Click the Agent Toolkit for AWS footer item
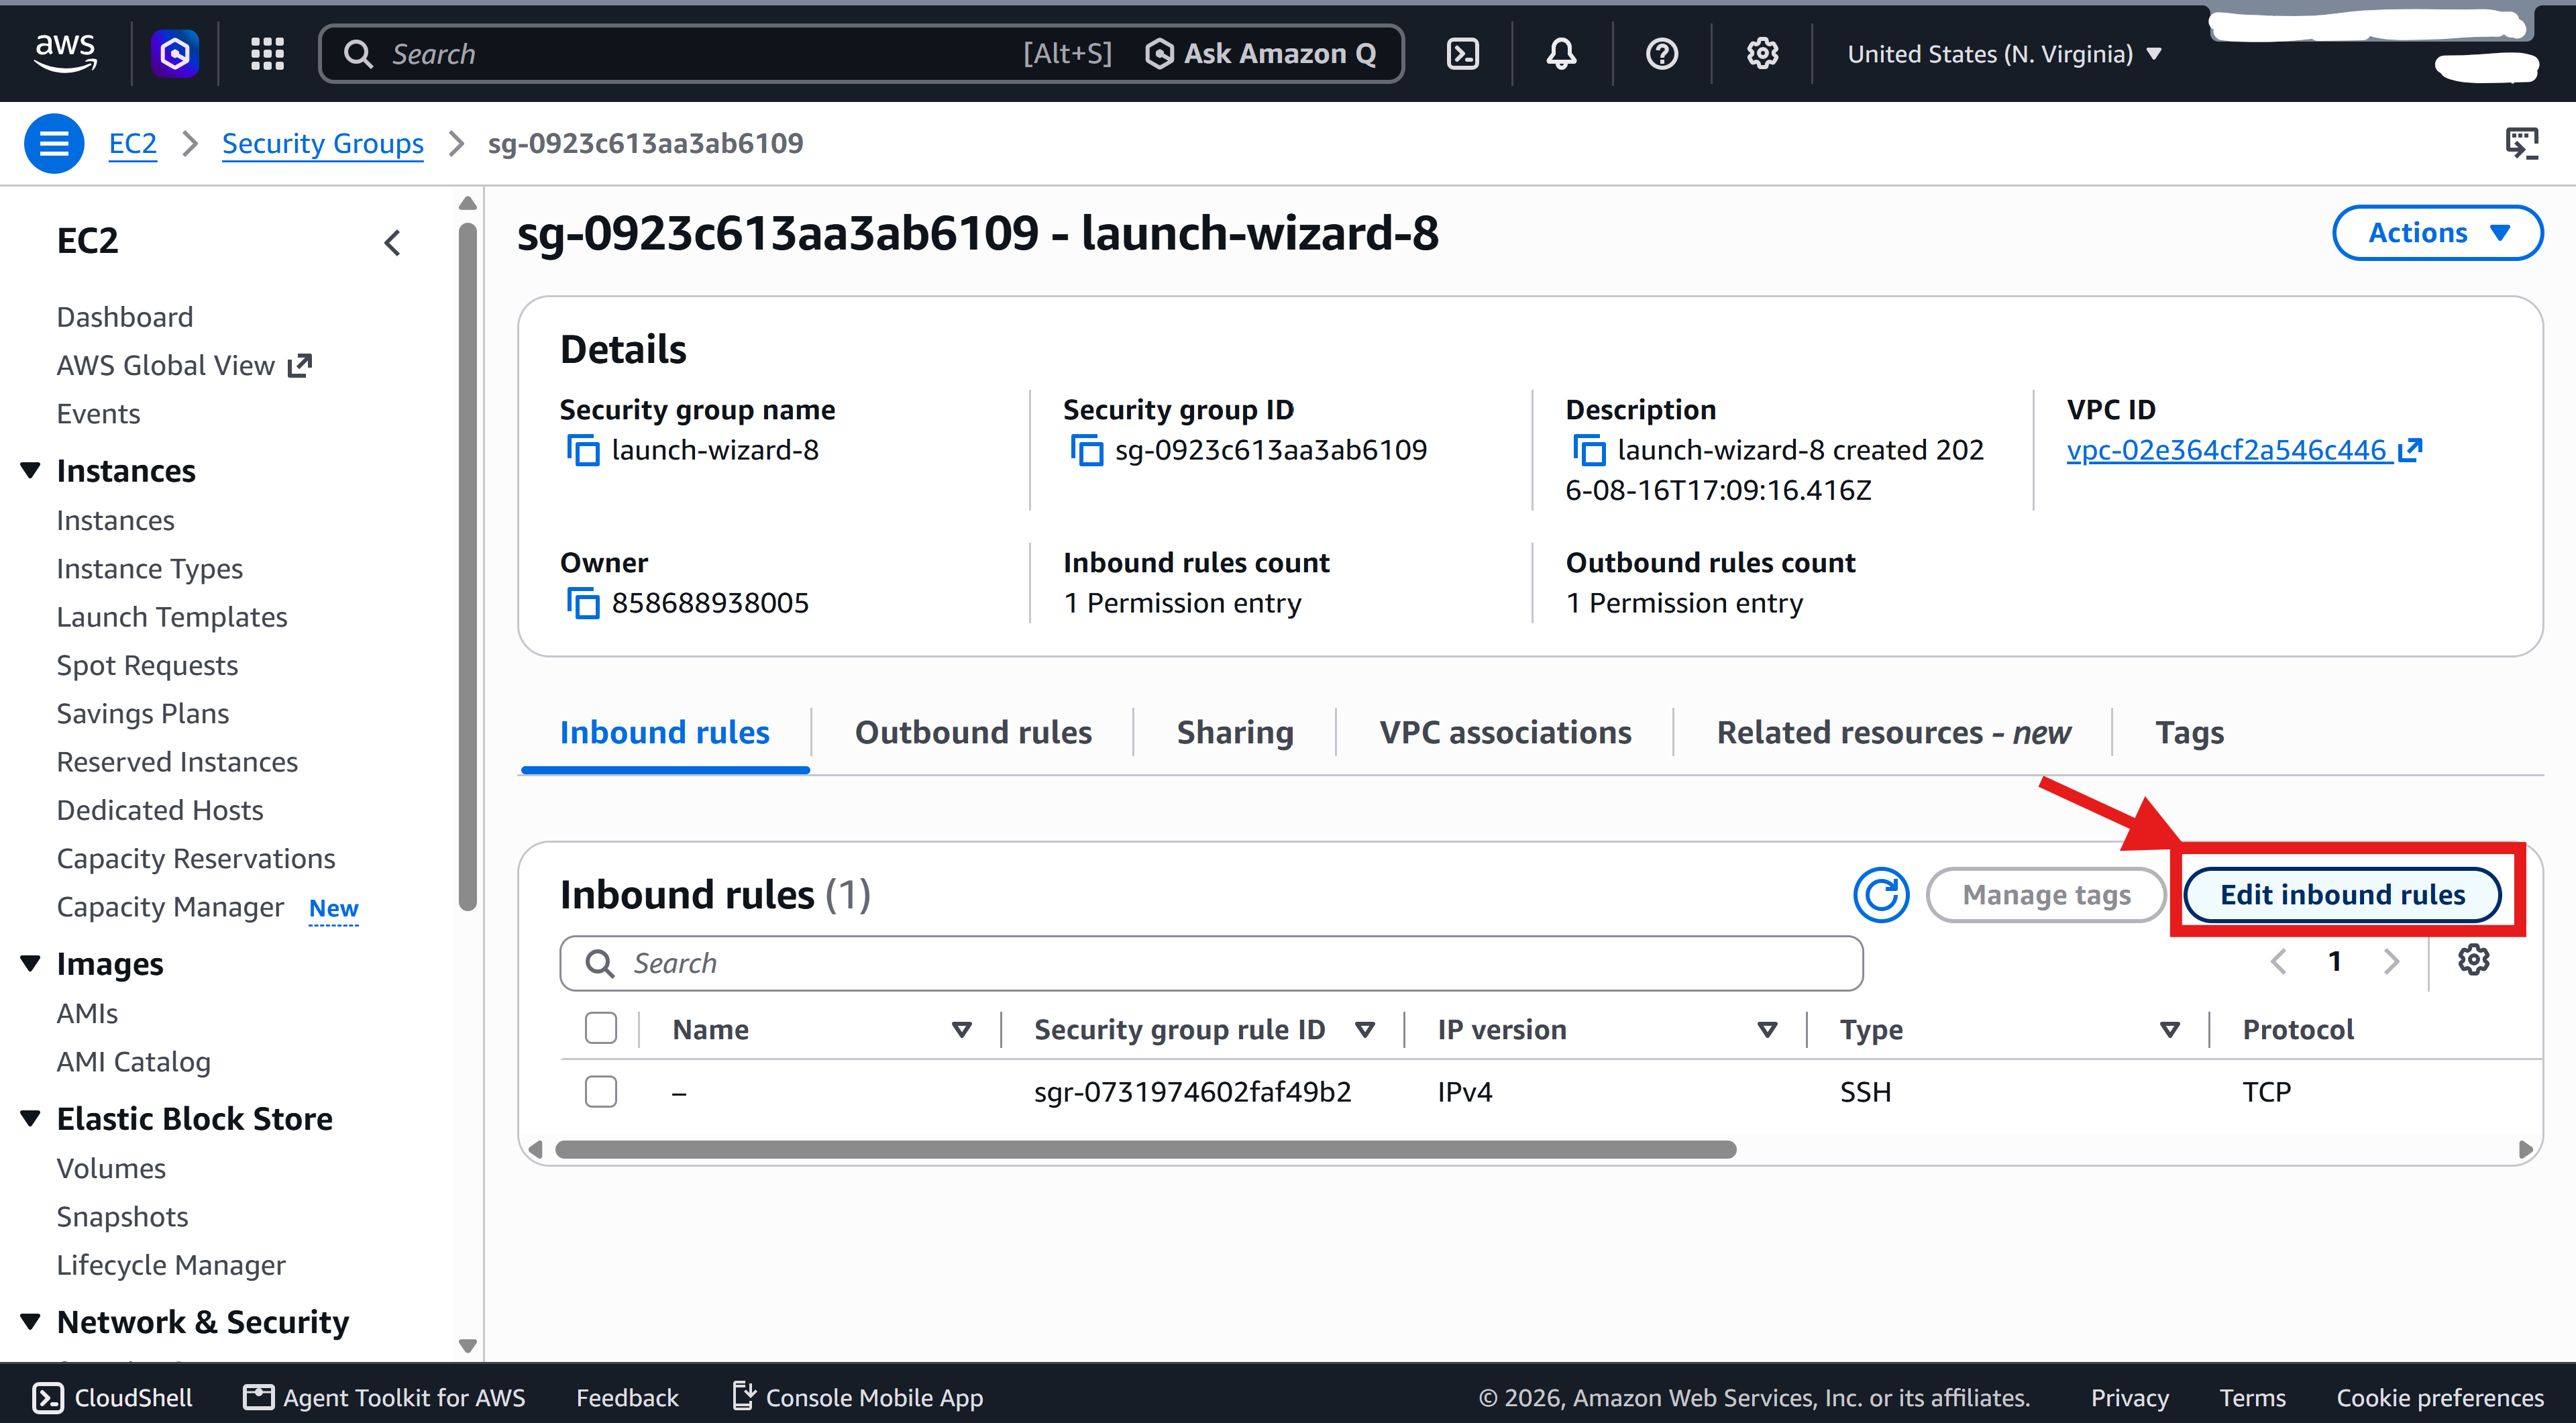This screenshot has width=2576, height=1423. [x=385, y=1397]
